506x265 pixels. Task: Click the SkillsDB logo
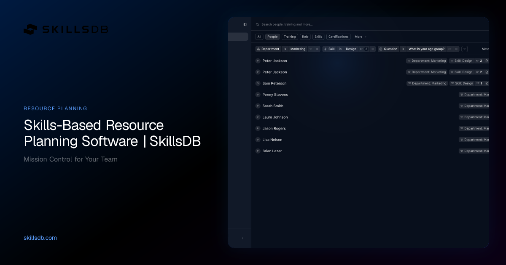point(66,29)
